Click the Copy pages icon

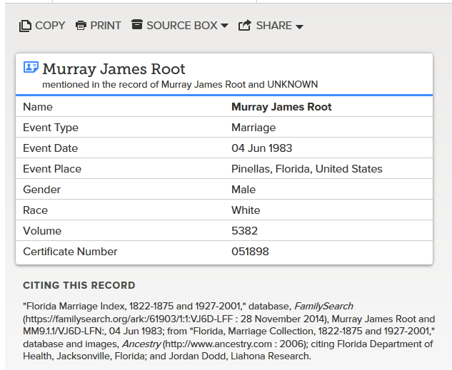[25, 26]
